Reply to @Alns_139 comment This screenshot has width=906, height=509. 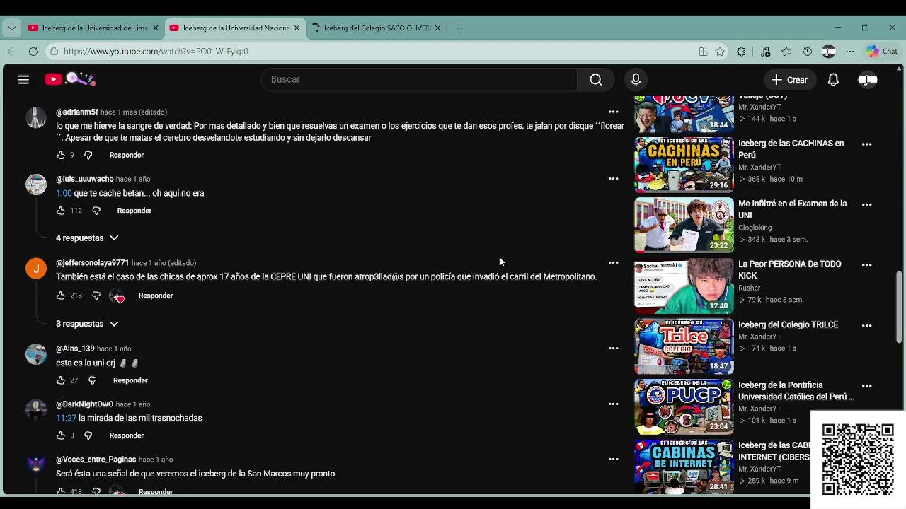click(x=130, y=380)
